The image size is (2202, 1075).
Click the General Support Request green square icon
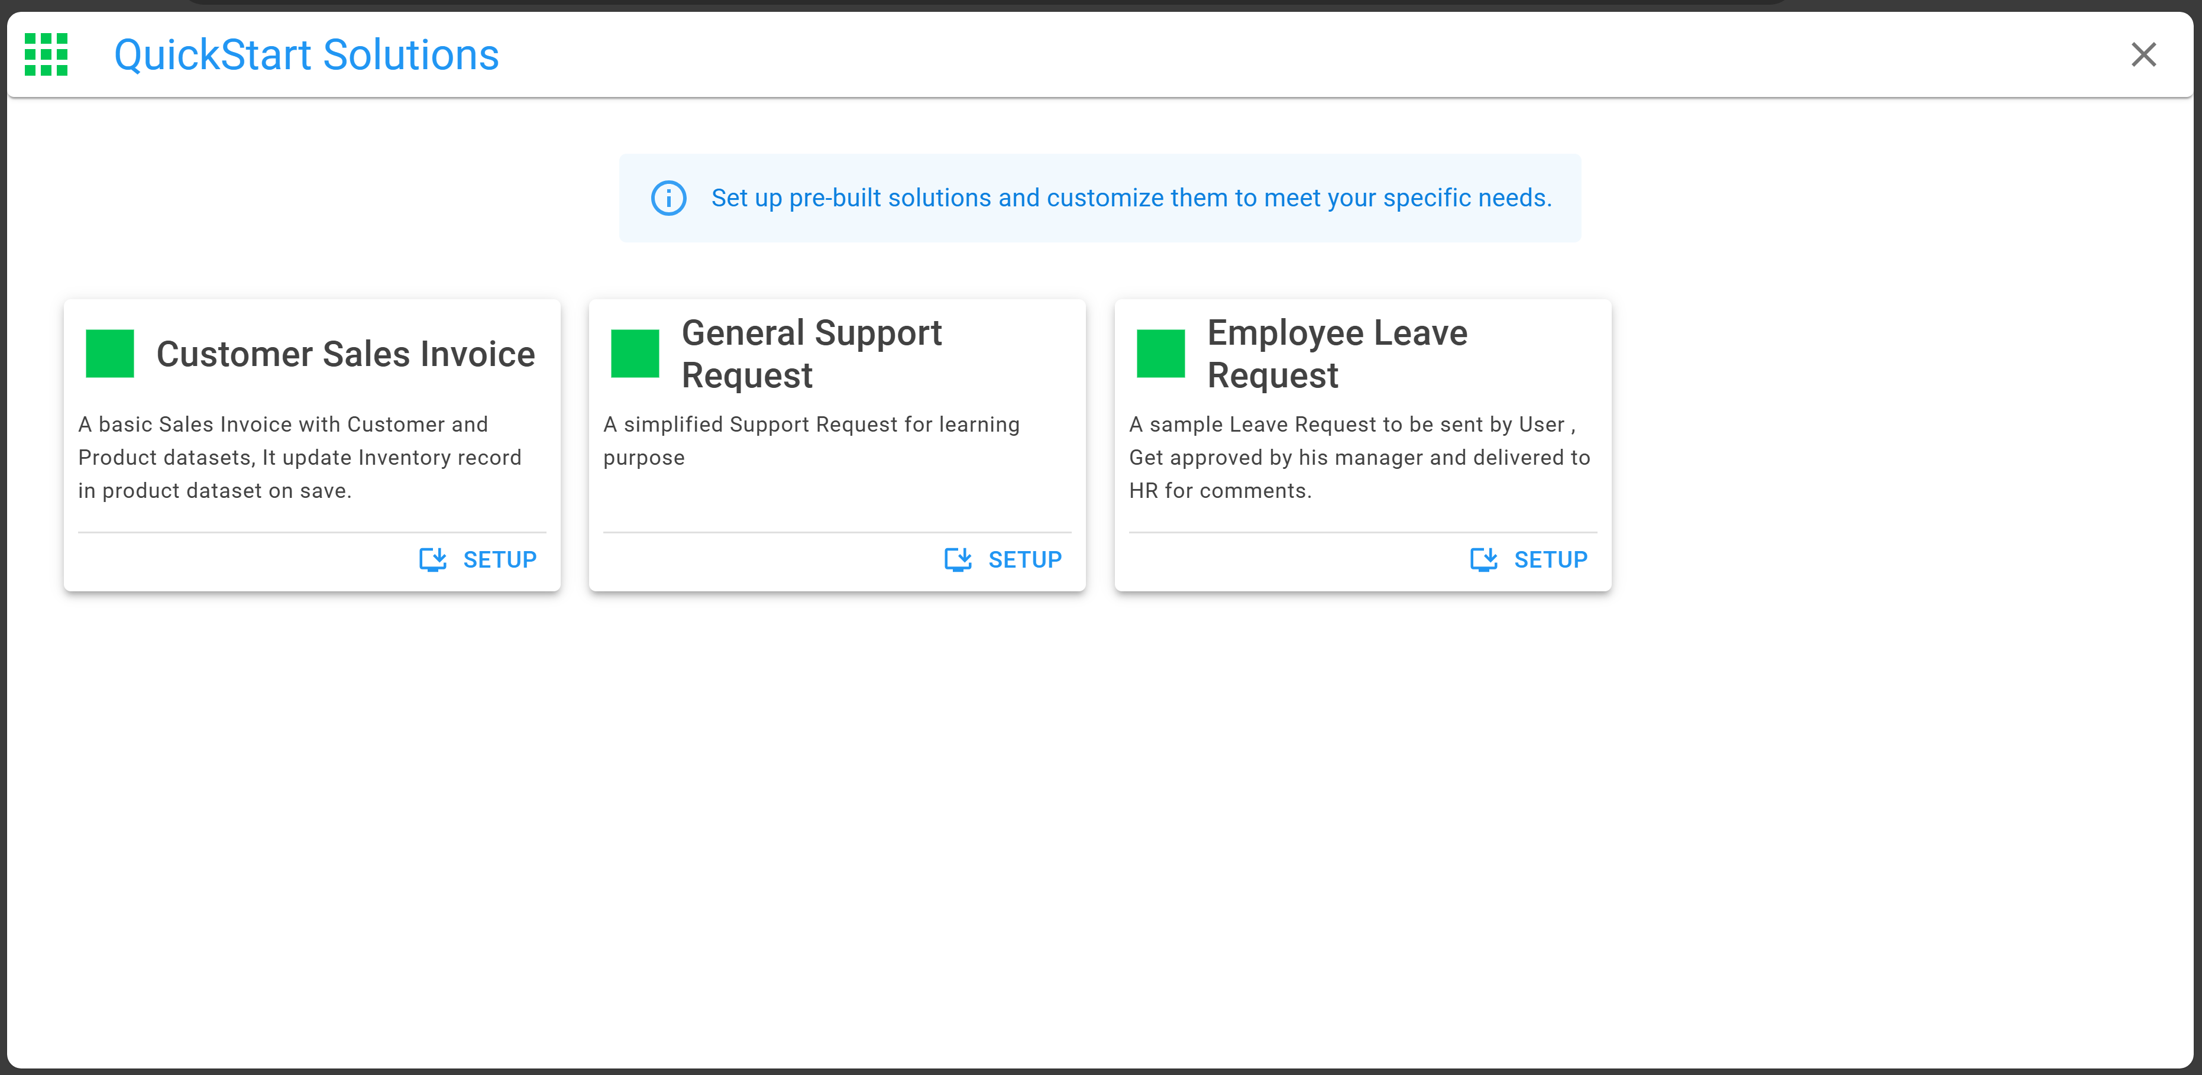tap(635, 354)
